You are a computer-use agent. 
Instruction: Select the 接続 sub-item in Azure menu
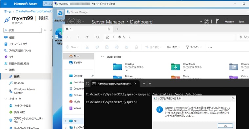(17, 77)
